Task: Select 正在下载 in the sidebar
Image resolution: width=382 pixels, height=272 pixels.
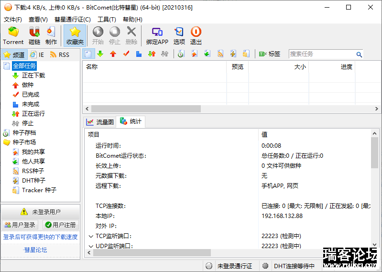Action: click(x=33, y=76)
